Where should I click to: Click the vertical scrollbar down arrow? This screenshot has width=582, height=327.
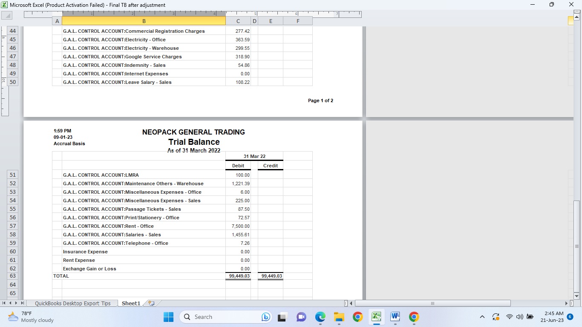tap(577, 296)
